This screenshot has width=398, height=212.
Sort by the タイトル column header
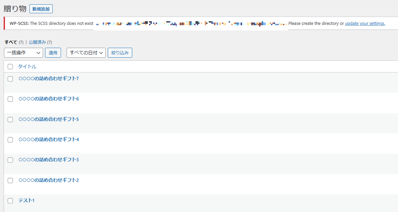pyautogui.click(x=27, y=67)
